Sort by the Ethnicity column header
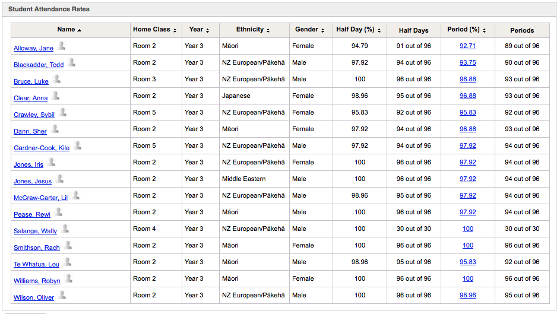560x314 pixels. click(253, 30)
